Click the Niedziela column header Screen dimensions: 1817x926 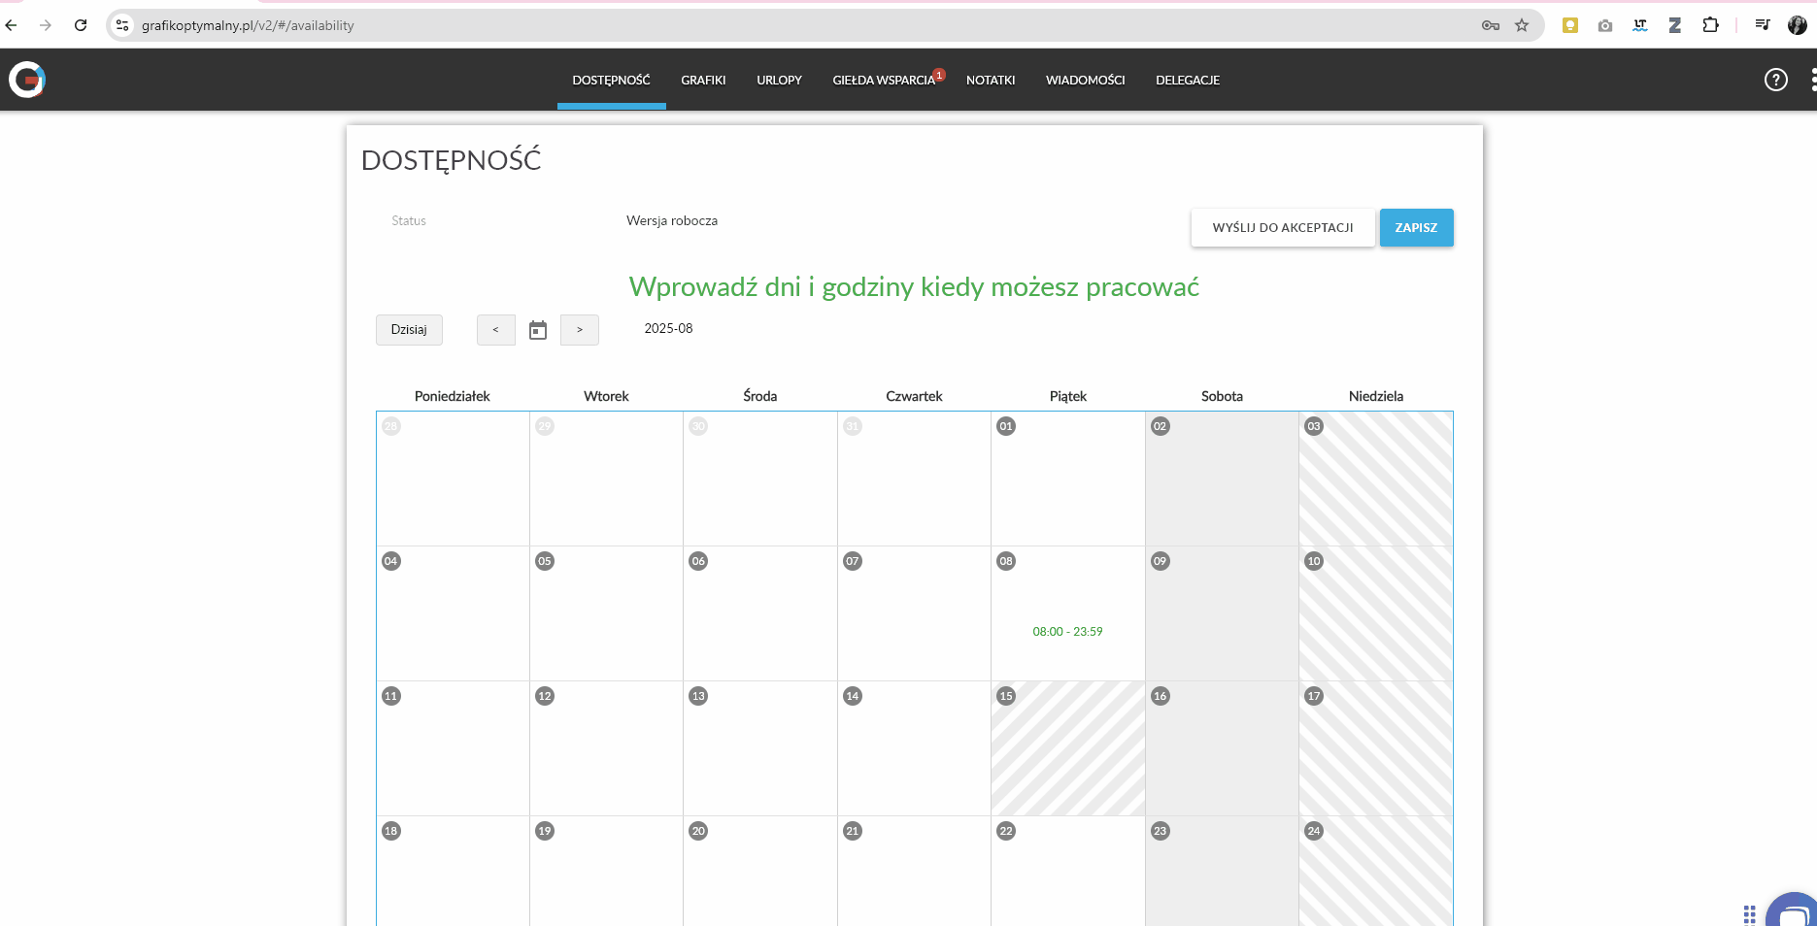click(x=1376, y=396)
